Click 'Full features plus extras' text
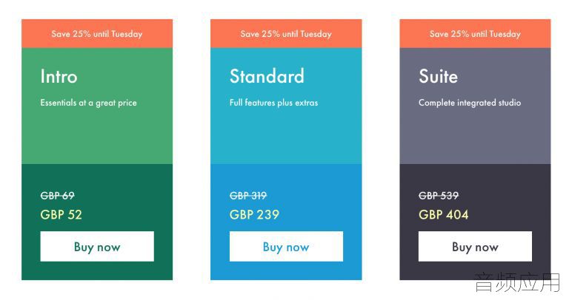This screenshot has height=300, width=569. click(273, 103)
